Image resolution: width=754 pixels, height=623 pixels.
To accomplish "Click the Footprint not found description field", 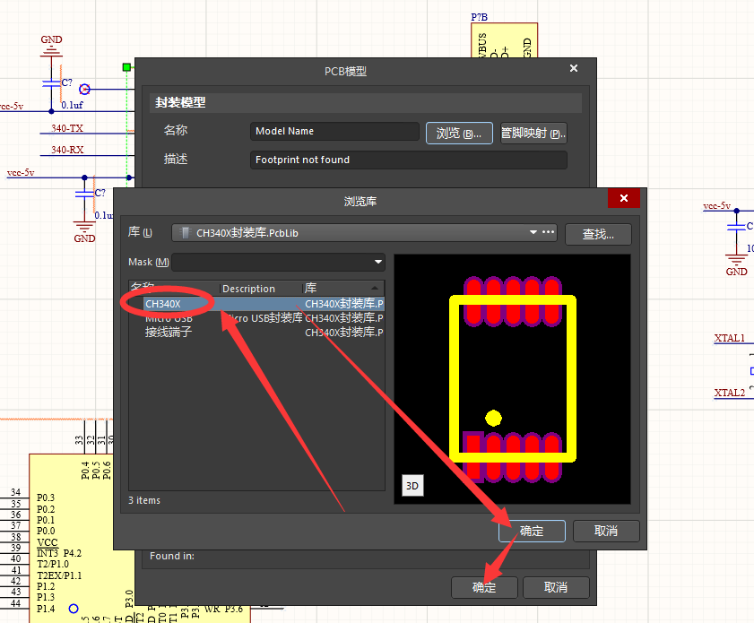I will [x=408, y=160].
